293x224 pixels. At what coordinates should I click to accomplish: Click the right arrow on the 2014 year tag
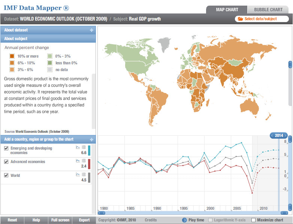(x=286, y=135)
